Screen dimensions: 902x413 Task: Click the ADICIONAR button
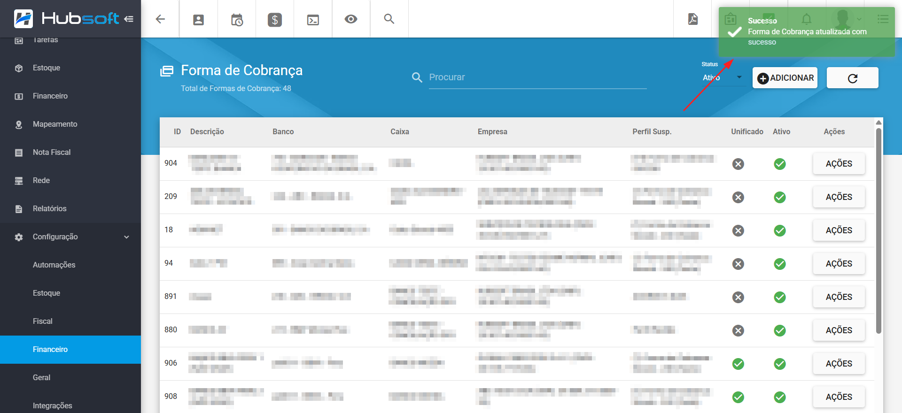(785, 78)
